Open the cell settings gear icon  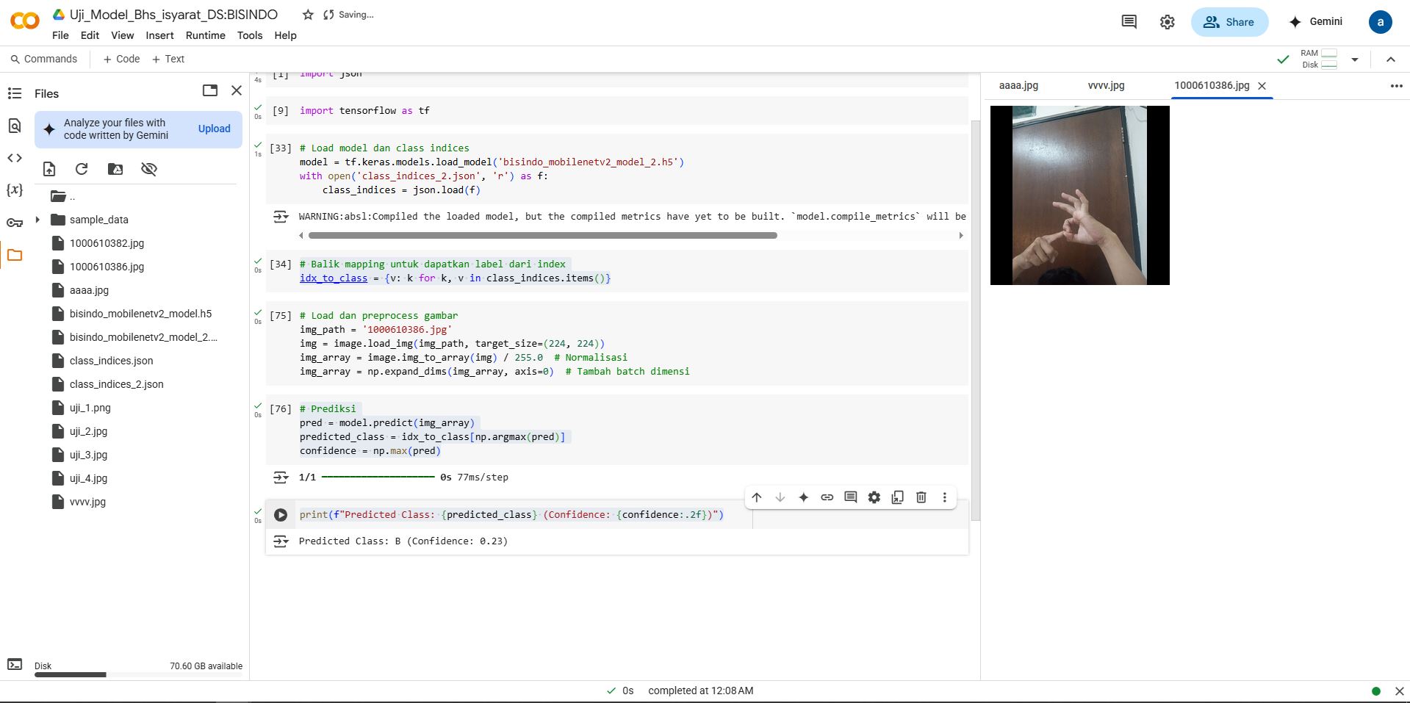point(874,497)
